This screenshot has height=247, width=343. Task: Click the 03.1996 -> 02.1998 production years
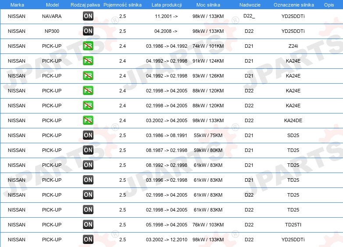coord(167,180)
